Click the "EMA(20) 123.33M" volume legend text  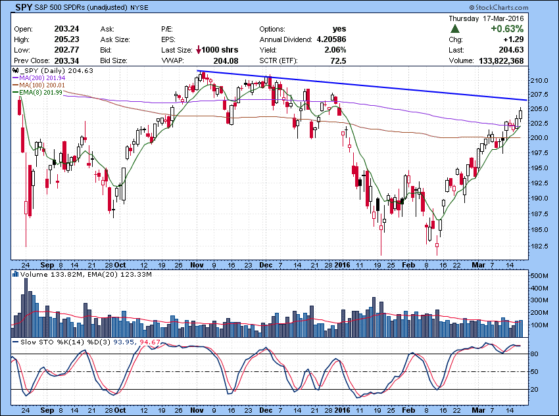click(x=120, y=274)
